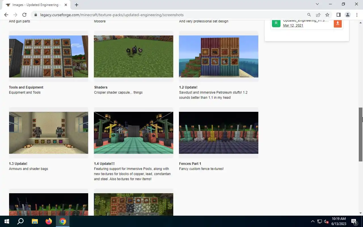Click 'Crispier shader capsule... things' caption
Image resolution: width=363 pixels, height=227 pixels.
[118, 93]
